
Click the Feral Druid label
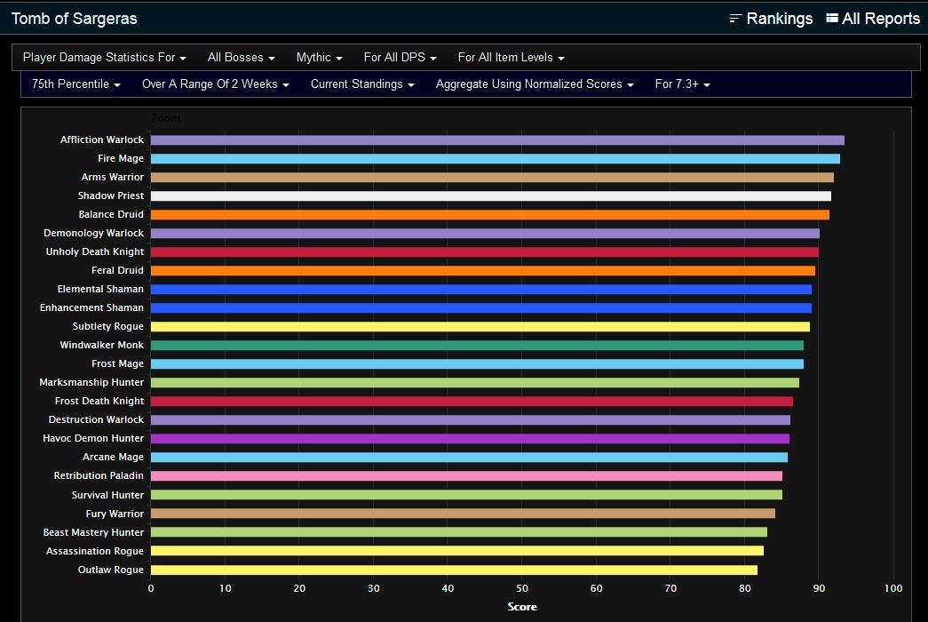[117, 270]
